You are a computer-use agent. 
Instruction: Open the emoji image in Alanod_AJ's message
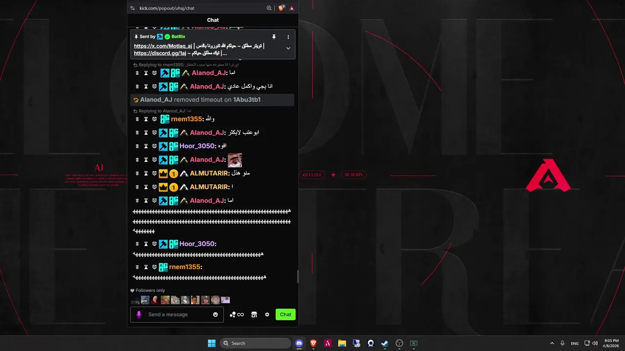[235, 160]
